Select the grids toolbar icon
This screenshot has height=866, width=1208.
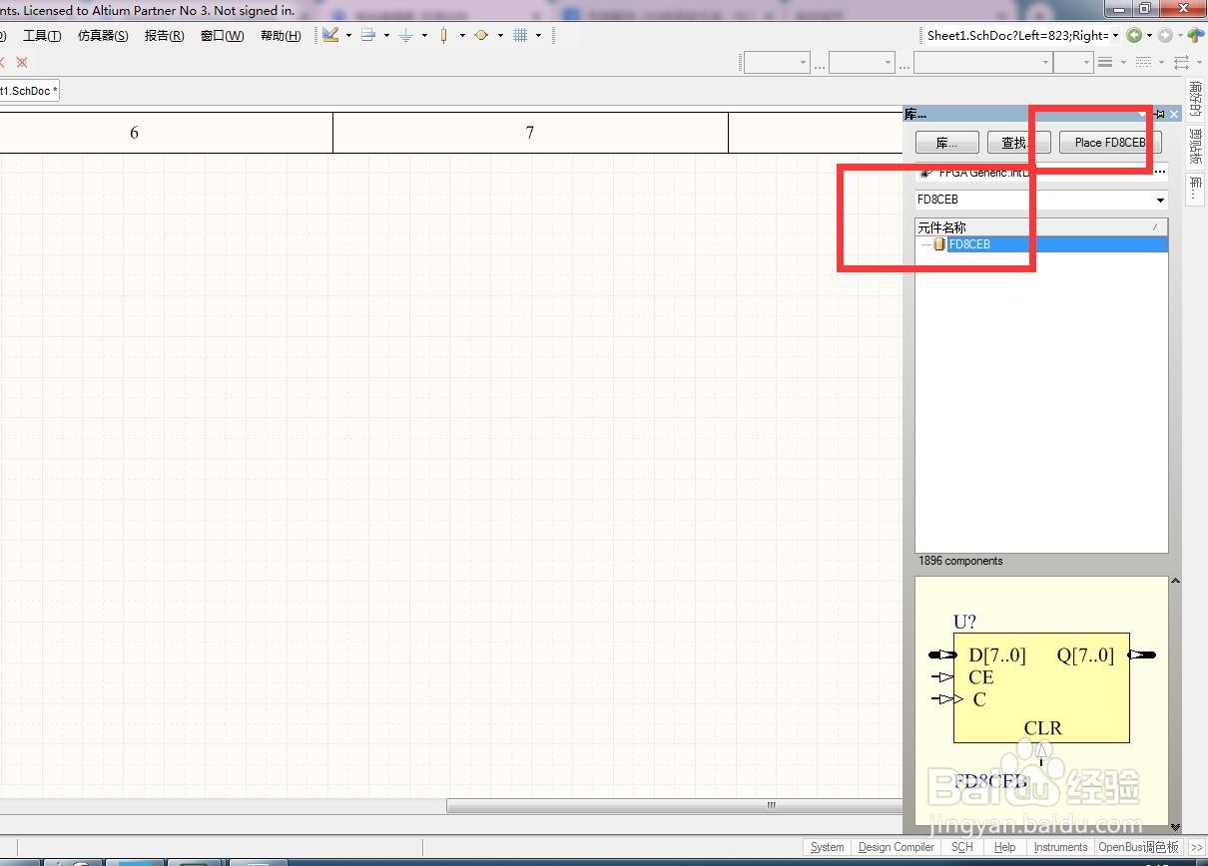tap(520, 35)
